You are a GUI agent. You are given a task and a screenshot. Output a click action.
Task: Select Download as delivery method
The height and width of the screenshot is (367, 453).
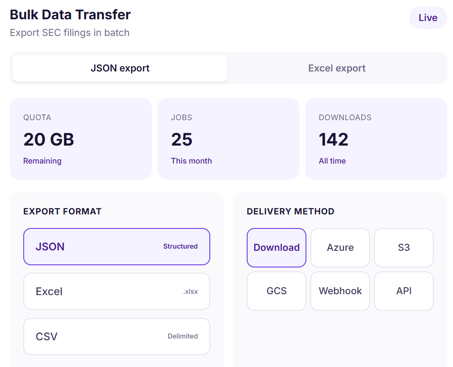coord(277,248)
